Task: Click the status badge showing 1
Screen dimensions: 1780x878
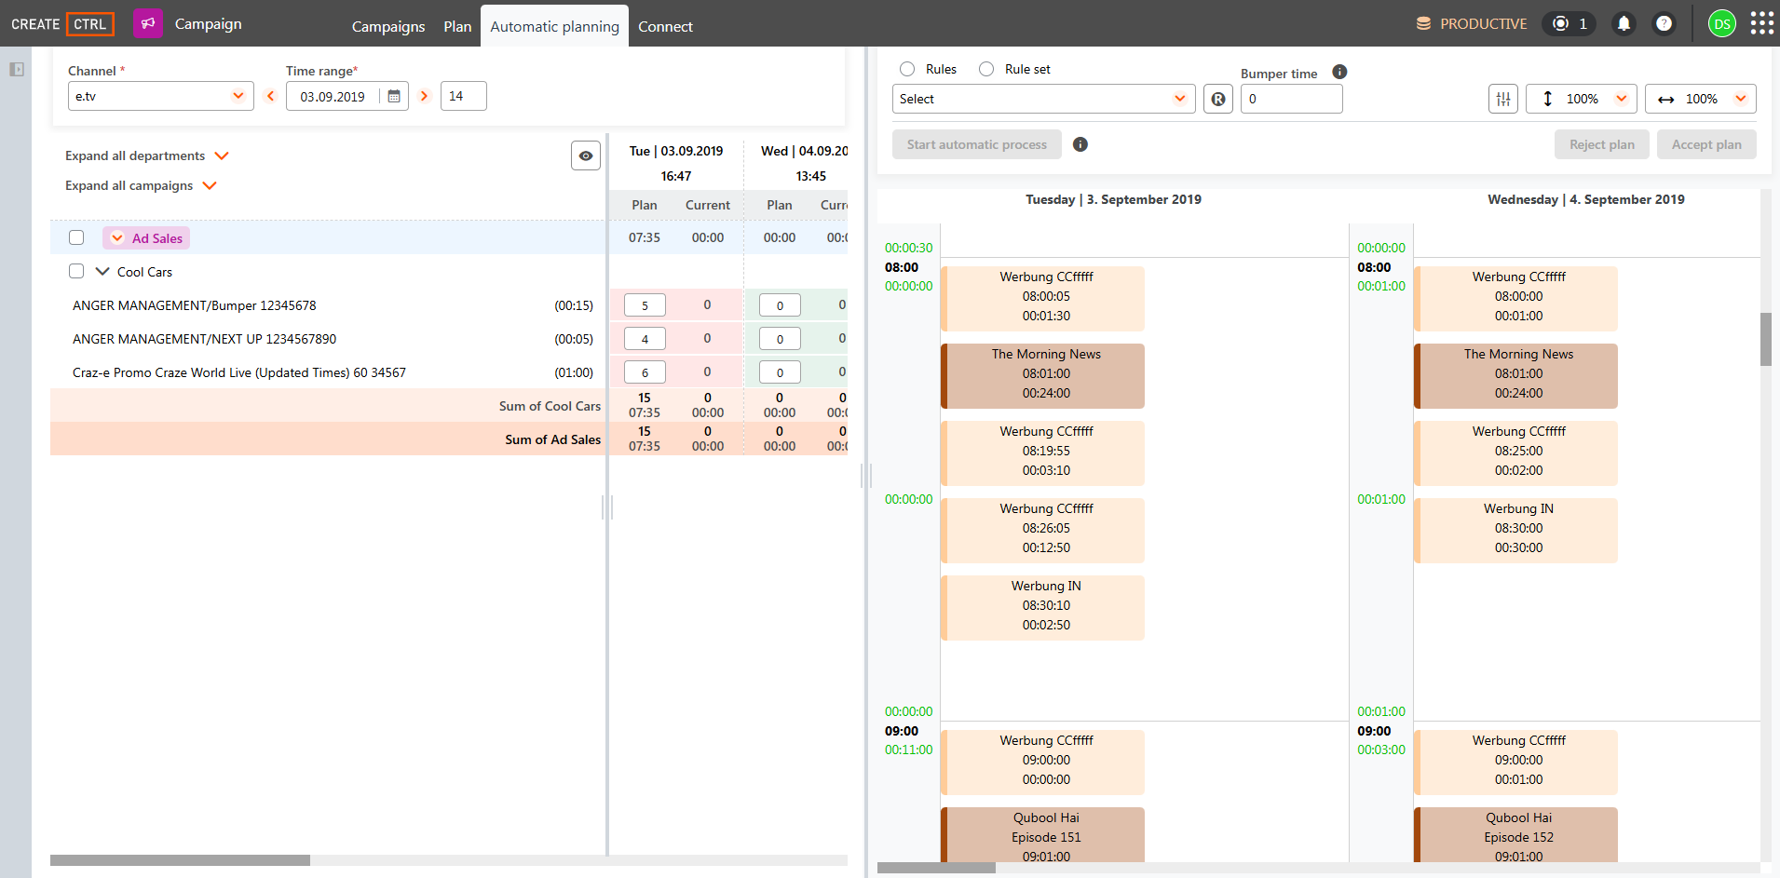Action: point(1569,23)
